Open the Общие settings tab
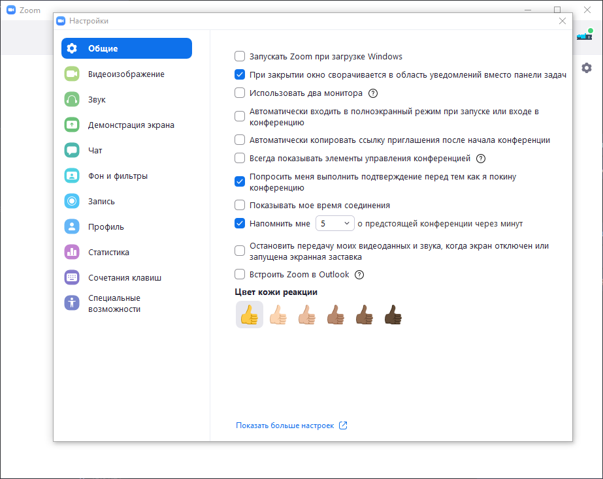Image resolution: width=603 pixels, height=479 pixels. click(127, 48)
